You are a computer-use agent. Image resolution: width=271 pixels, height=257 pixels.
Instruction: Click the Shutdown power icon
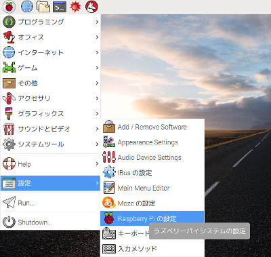(9, 222)
